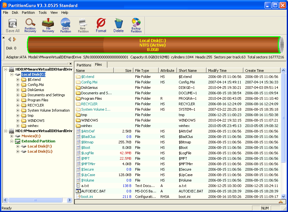This screenshot has width=288, height=212.
Task: Close the tree panel with its X button
Action: pos(71,64)
